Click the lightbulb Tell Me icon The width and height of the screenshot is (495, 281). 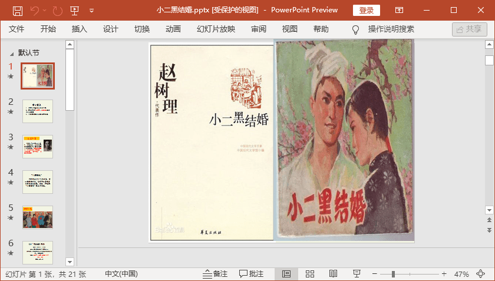(355, 29)
